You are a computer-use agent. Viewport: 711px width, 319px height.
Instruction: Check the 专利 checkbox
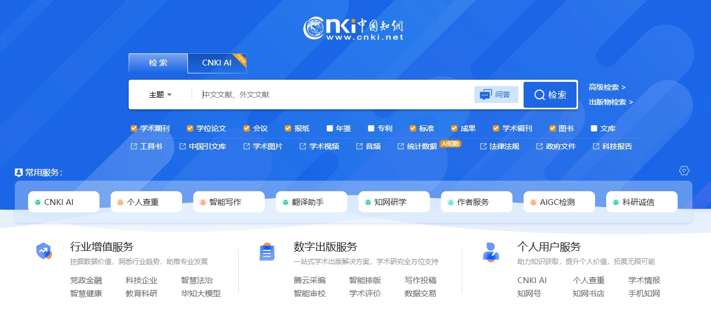[x=371, y=128]
